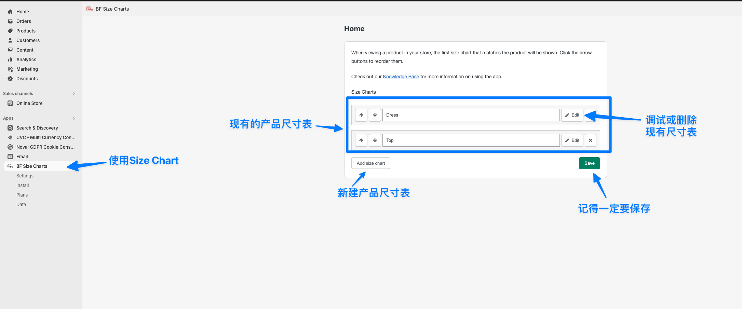This screenshot has height=309, width=742.
Task: Click the Online Store icon
Action: pyautogui.click(x=10, y=103)
